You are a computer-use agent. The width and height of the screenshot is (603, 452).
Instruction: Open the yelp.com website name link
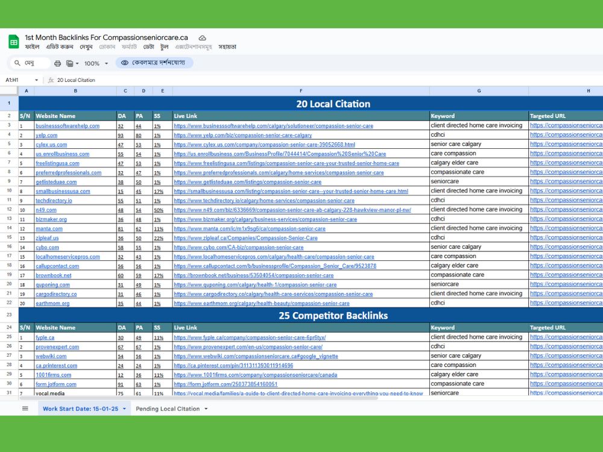[46, 135]
